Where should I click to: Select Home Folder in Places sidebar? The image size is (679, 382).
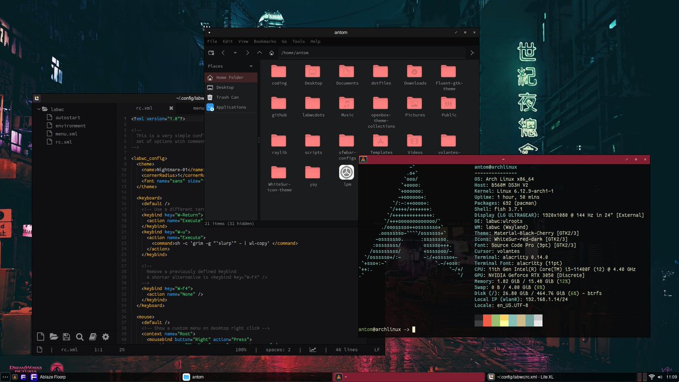[x=231, y=78]
